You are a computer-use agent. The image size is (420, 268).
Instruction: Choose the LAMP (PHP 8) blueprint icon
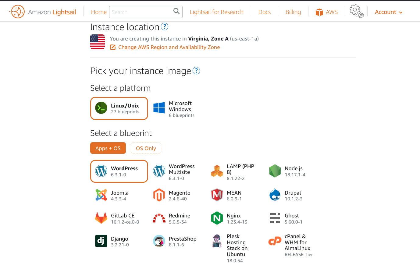(x=217, y=171)
